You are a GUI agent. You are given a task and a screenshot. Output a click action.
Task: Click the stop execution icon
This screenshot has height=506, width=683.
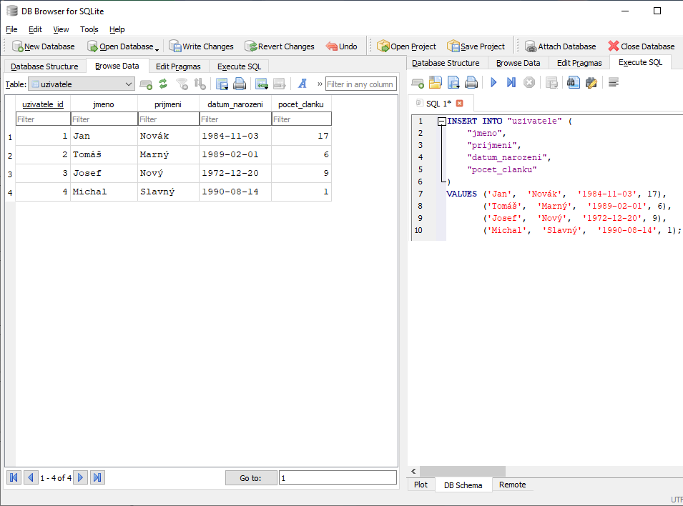[x=529, y=82]
